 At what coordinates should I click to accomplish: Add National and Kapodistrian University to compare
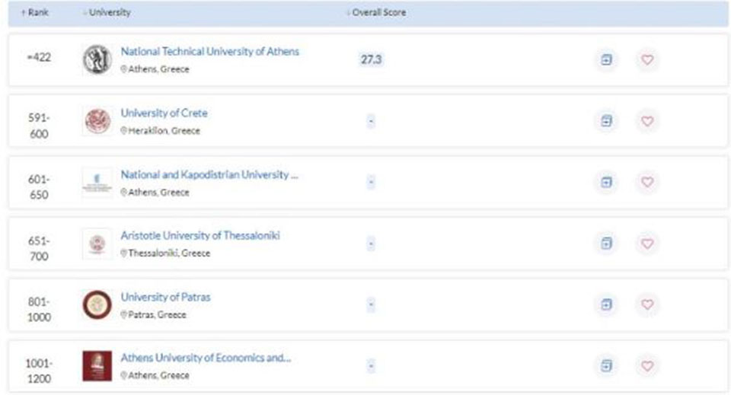click(x=606, y=182)
